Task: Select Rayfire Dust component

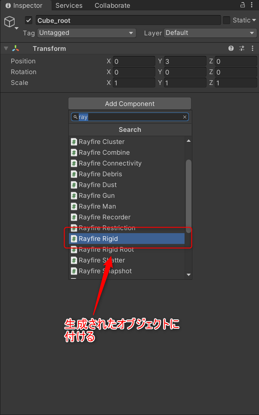Action: click(127, 185)
